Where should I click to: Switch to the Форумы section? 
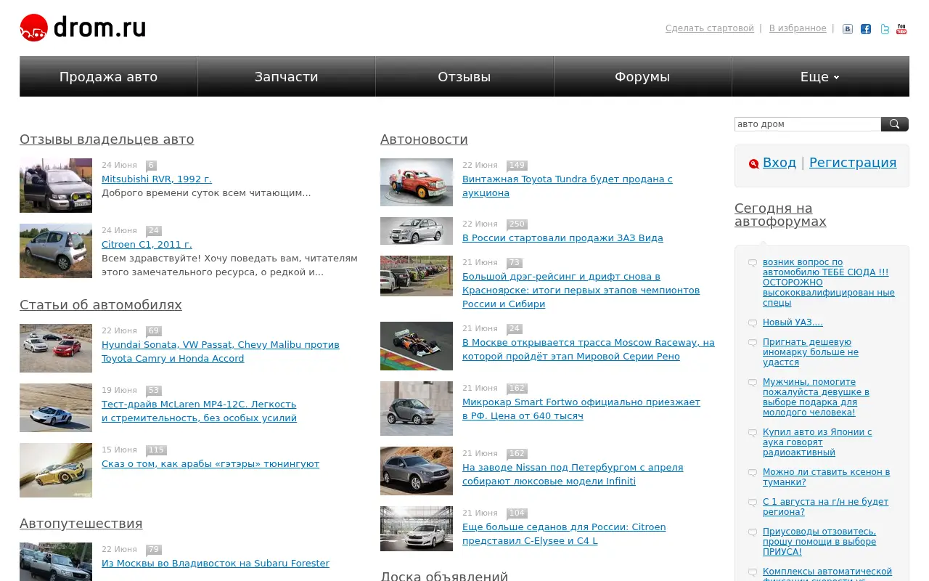click(x=642, y=76)
